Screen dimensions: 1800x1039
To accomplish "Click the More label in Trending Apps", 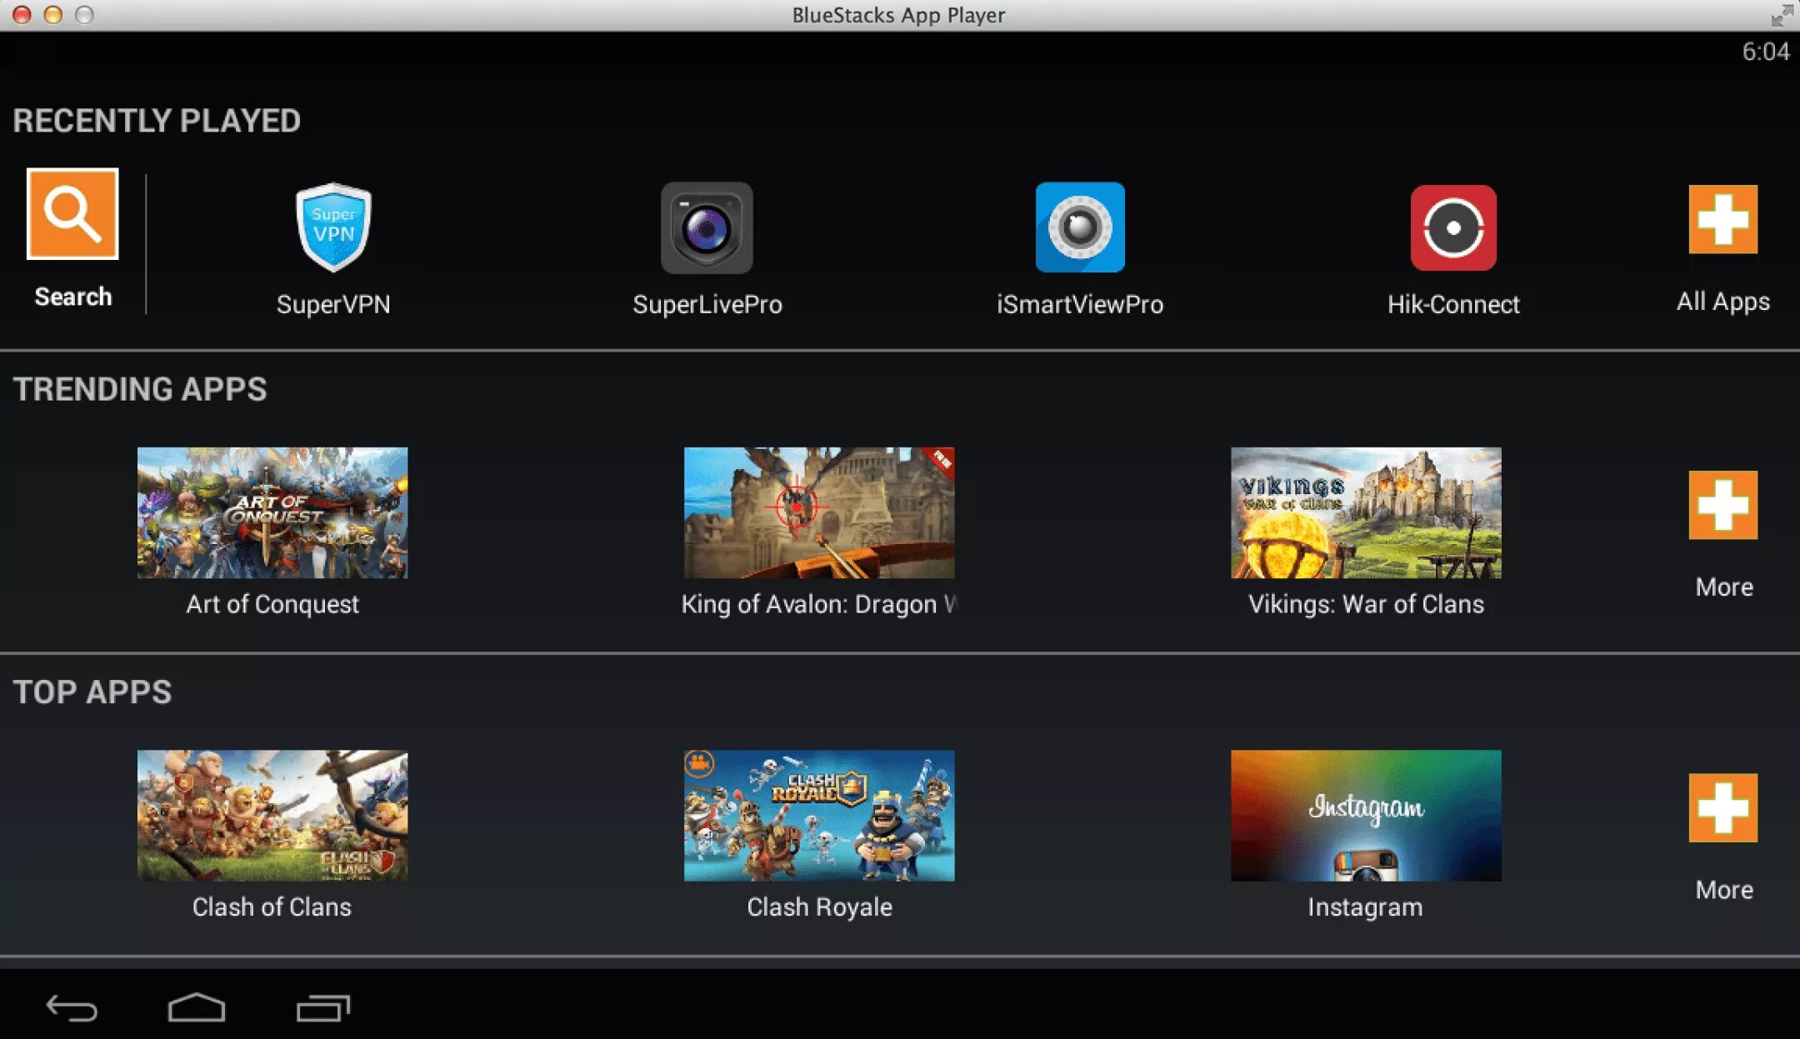I will click(1724, 587).
